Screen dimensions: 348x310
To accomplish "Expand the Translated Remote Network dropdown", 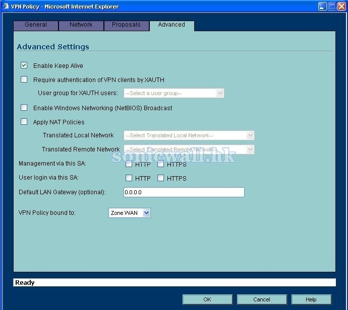I will [x=189, y=149].
